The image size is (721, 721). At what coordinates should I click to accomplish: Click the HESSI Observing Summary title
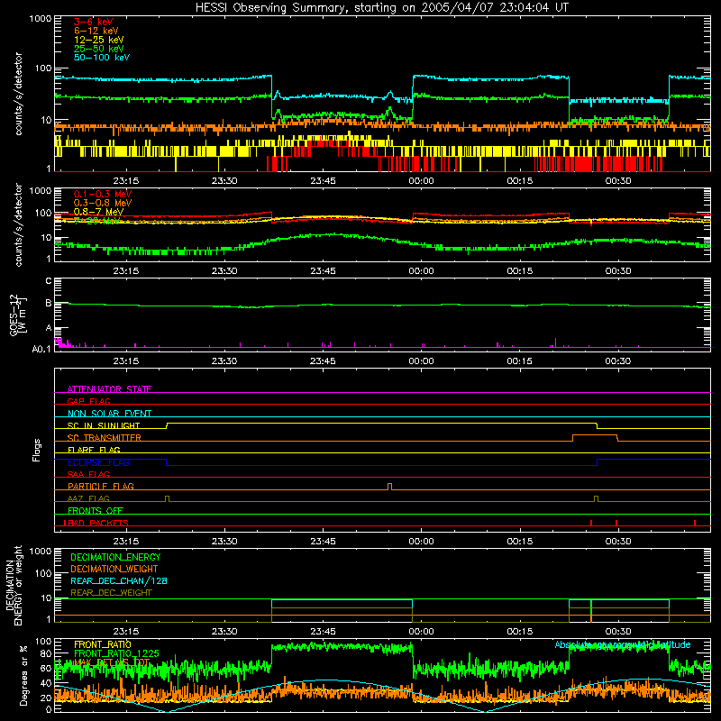381,8
